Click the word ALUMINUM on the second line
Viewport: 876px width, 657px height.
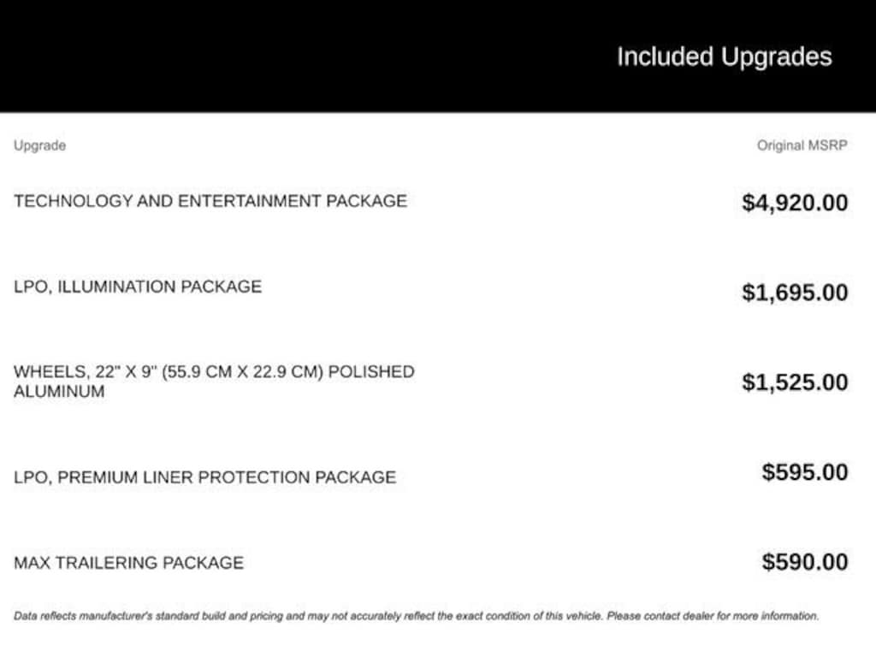(59, 392)
